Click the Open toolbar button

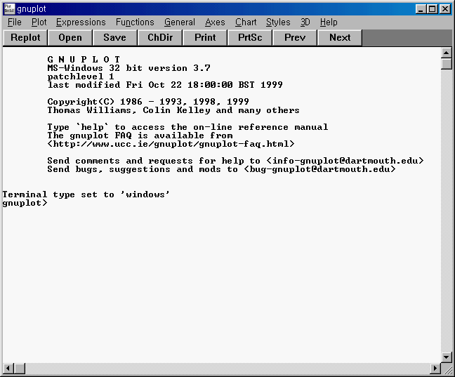point(70,38)
